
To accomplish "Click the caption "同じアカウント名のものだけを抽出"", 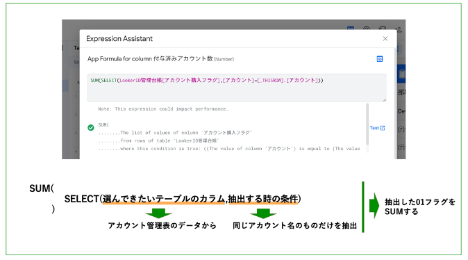I will (295, 225).
